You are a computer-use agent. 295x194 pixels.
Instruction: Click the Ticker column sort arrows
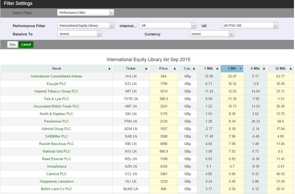[146, 69]
